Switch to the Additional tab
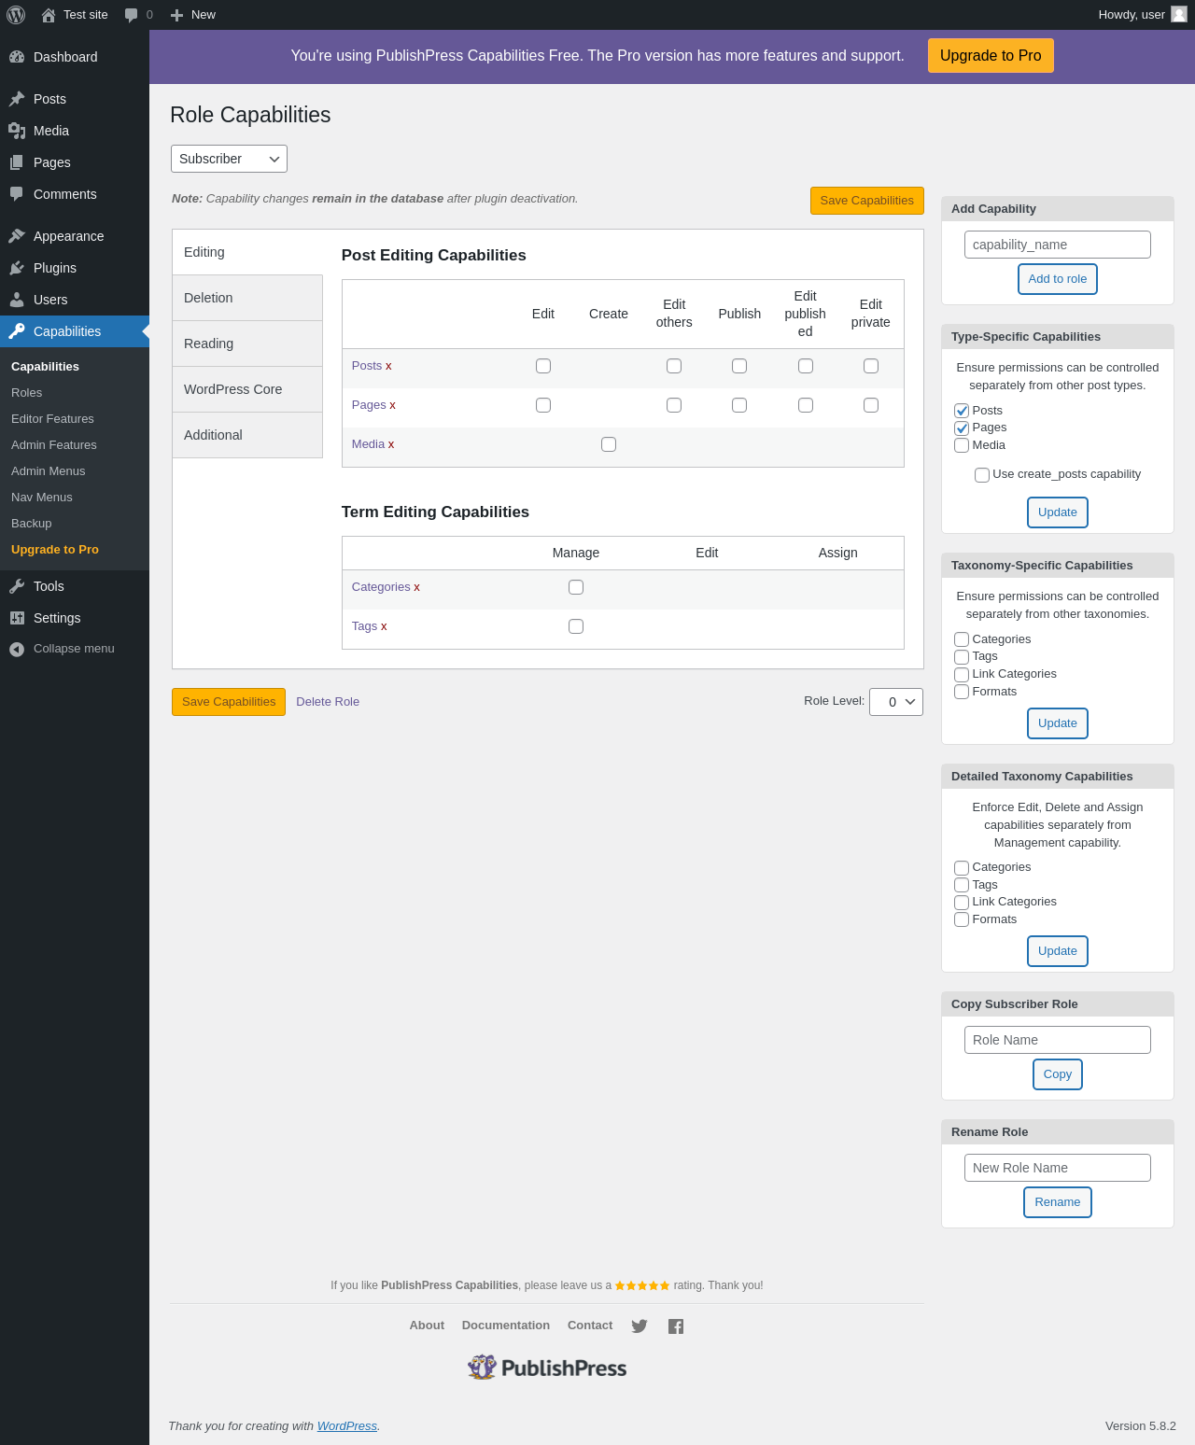Screen dimensions: 1195x1445 247,435
